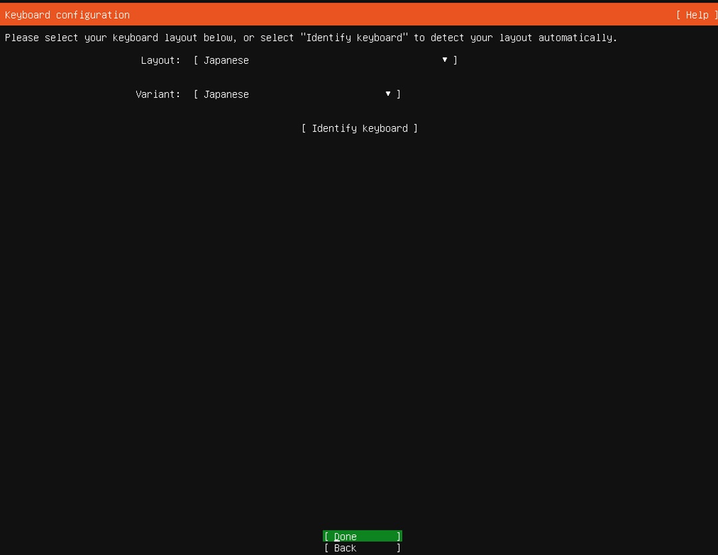This screenshot has height=555, width=718.
Task: Open the Help menu in header
Action: (x=697, y=15)
